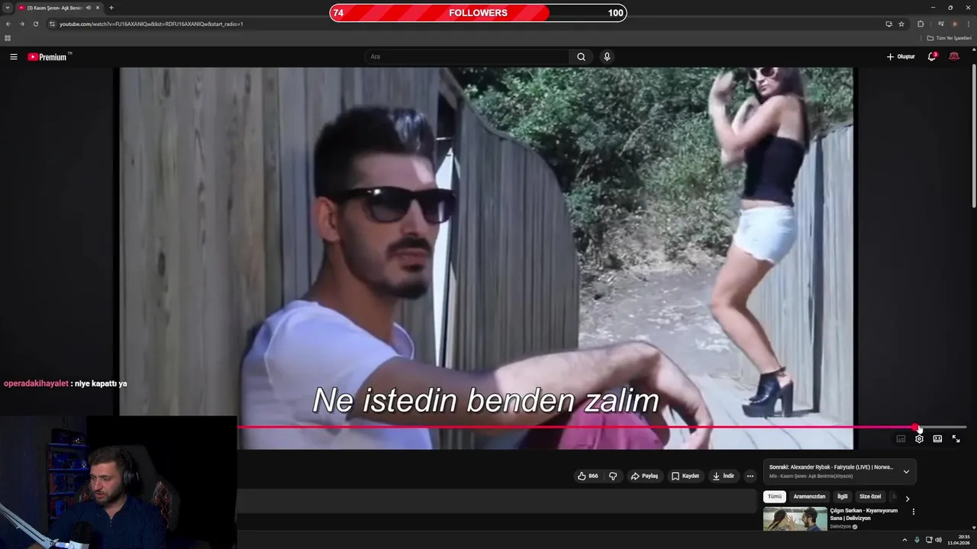Select the Tümü filter chip

click(x=775, y=496)
